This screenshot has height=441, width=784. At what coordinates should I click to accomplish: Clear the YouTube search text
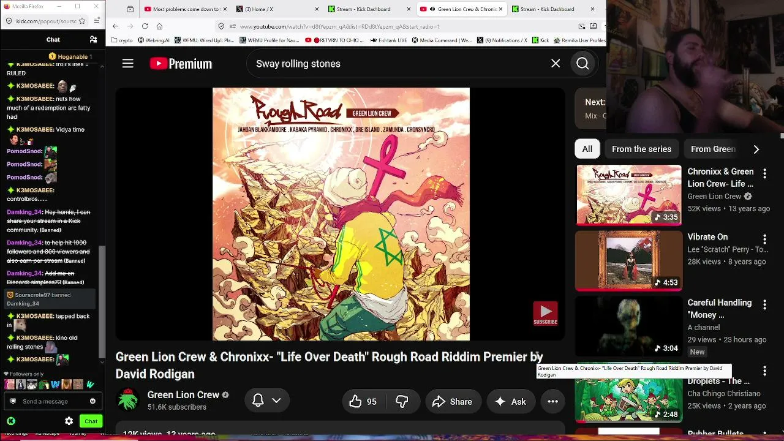(556, 64)
